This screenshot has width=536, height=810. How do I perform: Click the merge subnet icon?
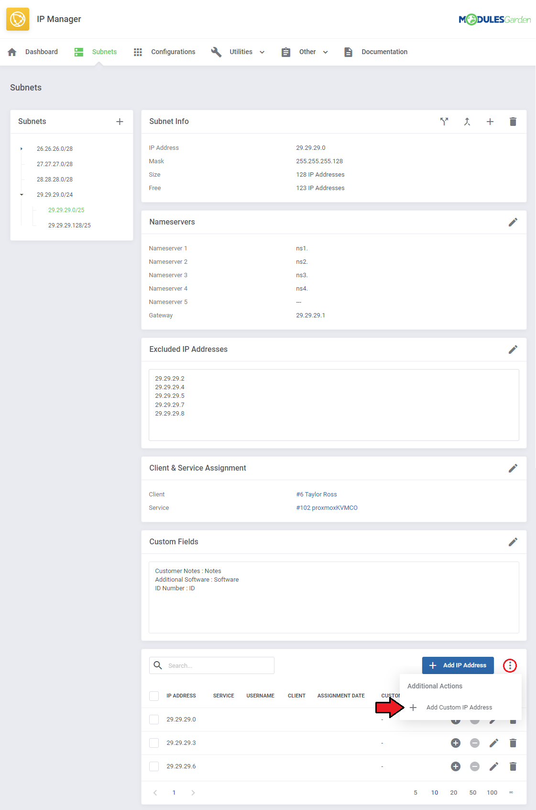(467, 122)
